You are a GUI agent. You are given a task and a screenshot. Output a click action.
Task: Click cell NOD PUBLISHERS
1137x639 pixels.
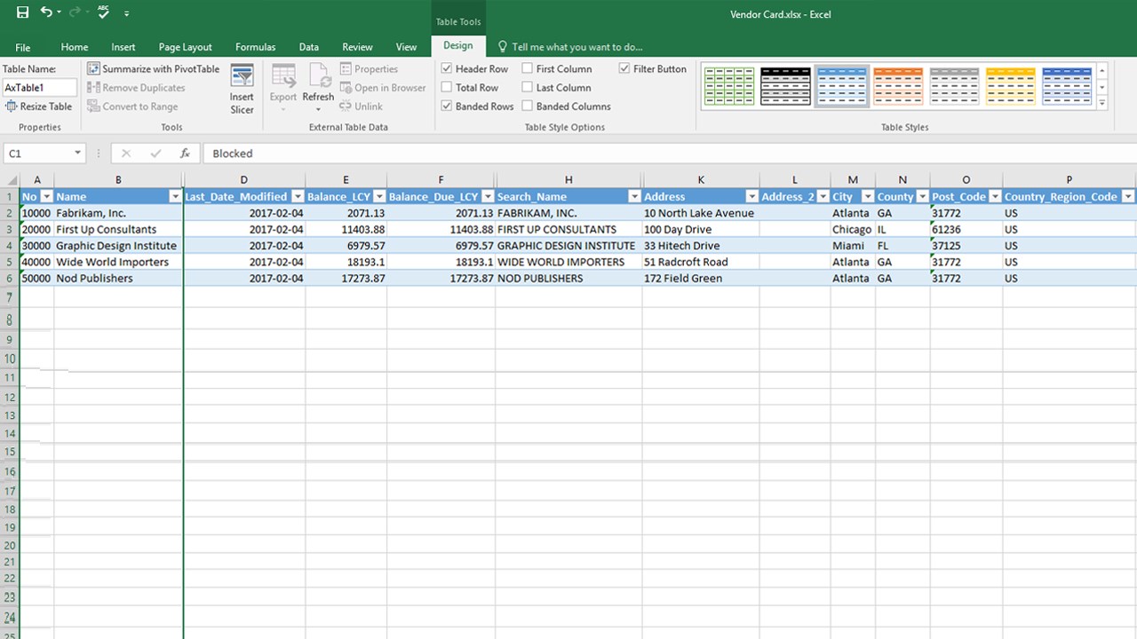coord(568,278)
